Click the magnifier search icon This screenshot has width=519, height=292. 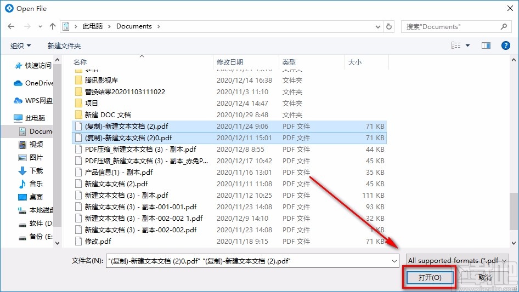point(504,26)
